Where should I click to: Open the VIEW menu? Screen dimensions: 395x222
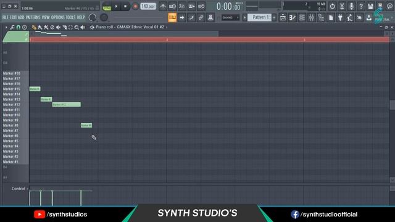tap(46, 17)
